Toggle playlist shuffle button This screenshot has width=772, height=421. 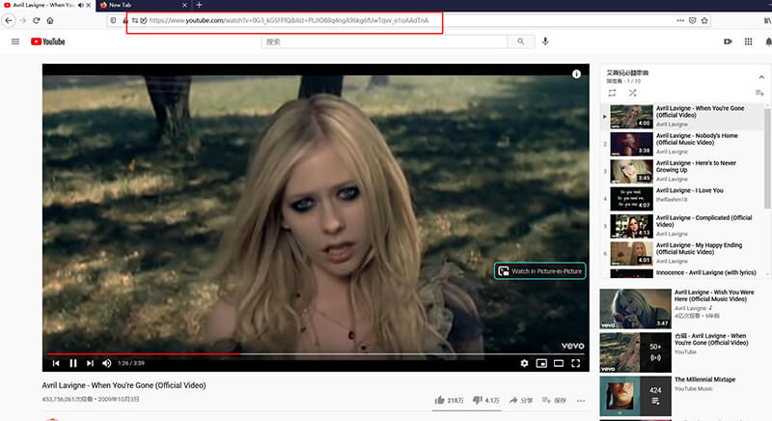click(x=633, y=93)
